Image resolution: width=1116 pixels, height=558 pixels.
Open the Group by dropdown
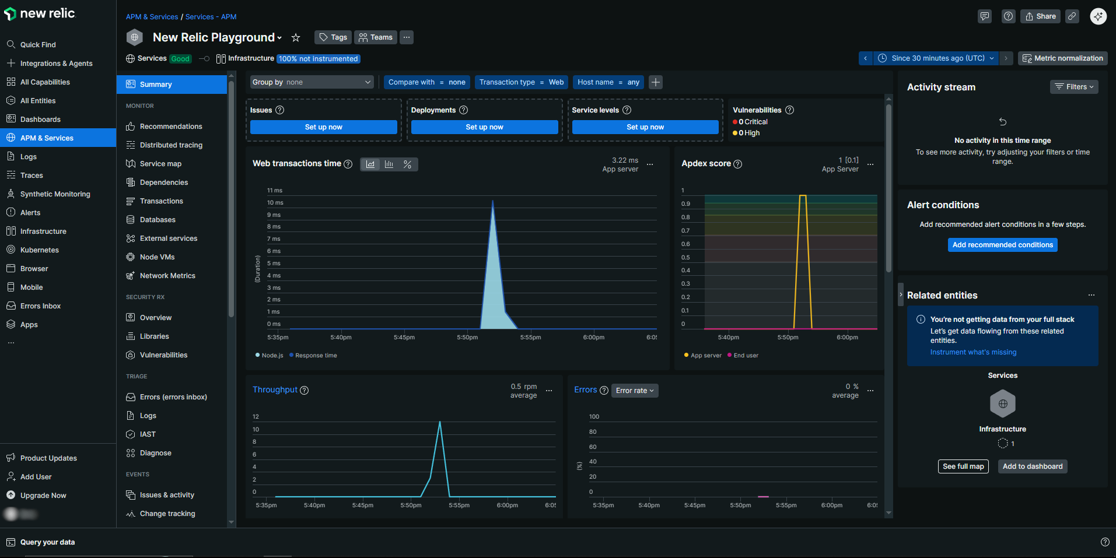[312, 82]
